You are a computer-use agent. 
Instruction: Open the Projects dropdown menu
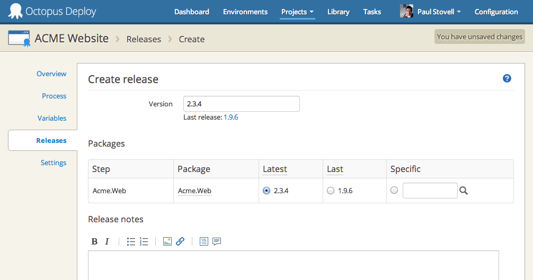[297, 12]
